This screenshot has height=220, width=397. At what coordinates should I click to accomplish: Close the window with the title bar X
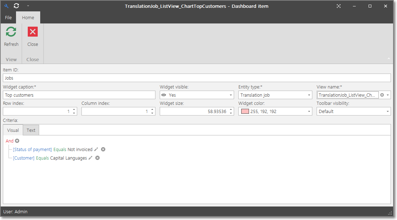[386, 6]
